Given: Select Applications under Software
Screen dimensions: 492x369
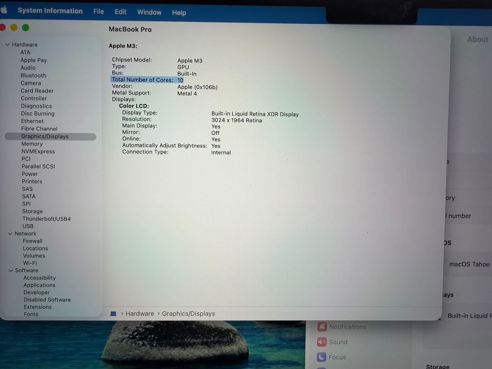Looking at the screenshot, I should pyautogui.click(x=40, y=285).
